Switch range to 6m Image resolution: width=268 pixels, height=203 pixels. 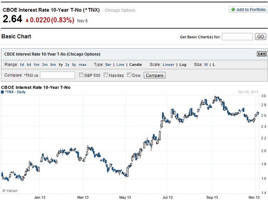click(x=53, y=64)
